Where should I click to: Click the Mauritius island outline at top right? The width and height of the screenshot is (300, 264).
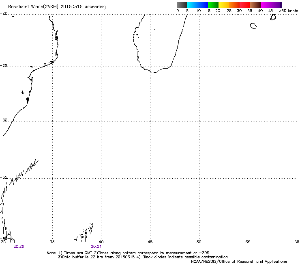[273, 17]
